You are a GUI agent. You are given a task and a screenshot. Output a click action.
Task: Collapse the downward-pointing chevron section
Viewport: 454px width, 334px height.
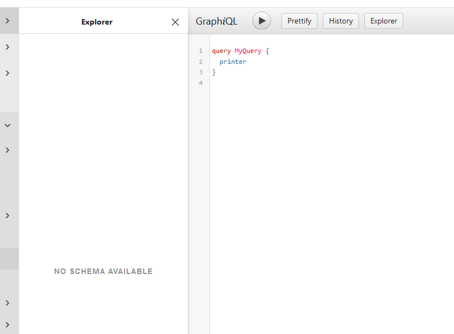tap(8, 125)
